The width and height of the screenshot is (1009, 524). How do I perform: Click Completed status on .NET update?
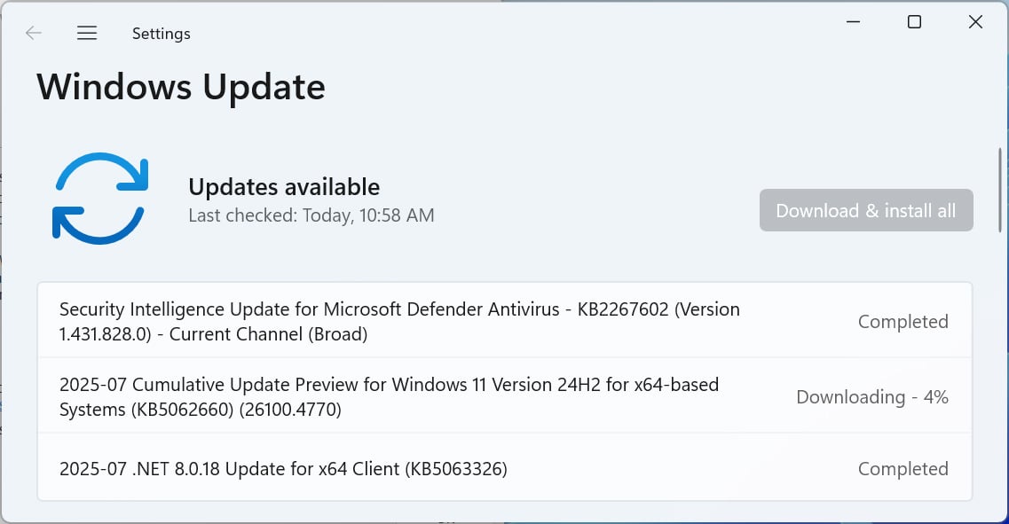click(x=903, y=468)
